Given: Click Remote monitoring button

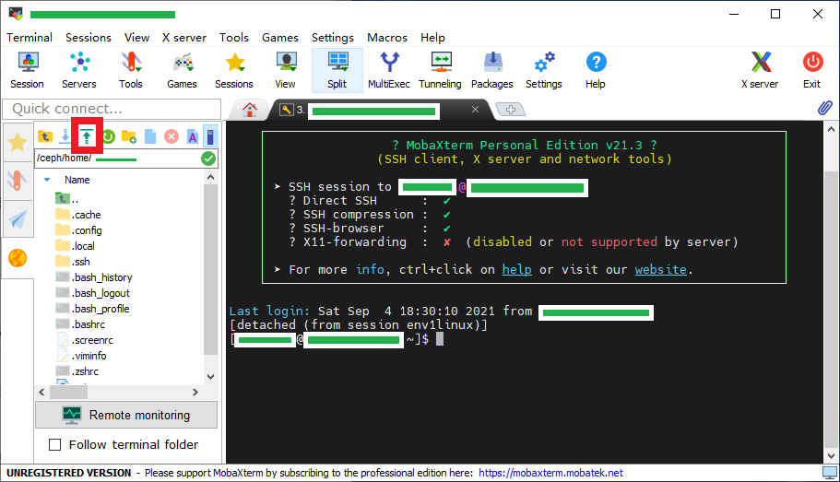Looking at the screenshot, I should coord(126,415).
